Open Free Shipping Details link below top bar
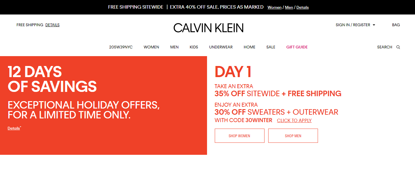The width and height of the screenshot is (415, 177). (52, 25)
